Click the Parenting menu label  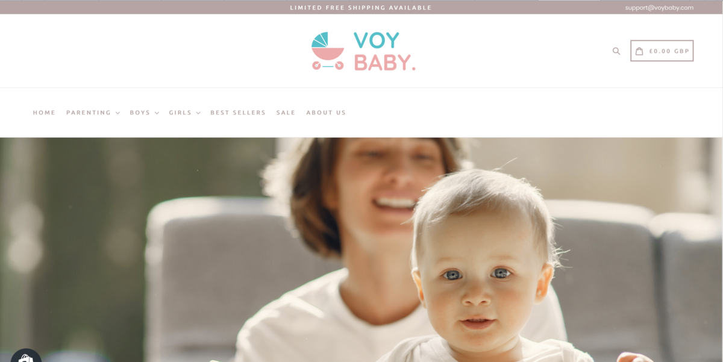[89, 113]
